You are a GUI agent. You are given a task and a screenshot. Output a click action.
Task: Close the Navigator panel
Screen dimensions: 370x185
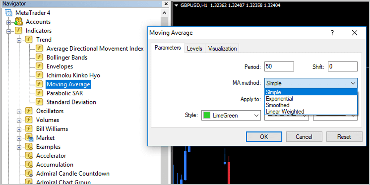click(x=166, y=4)
